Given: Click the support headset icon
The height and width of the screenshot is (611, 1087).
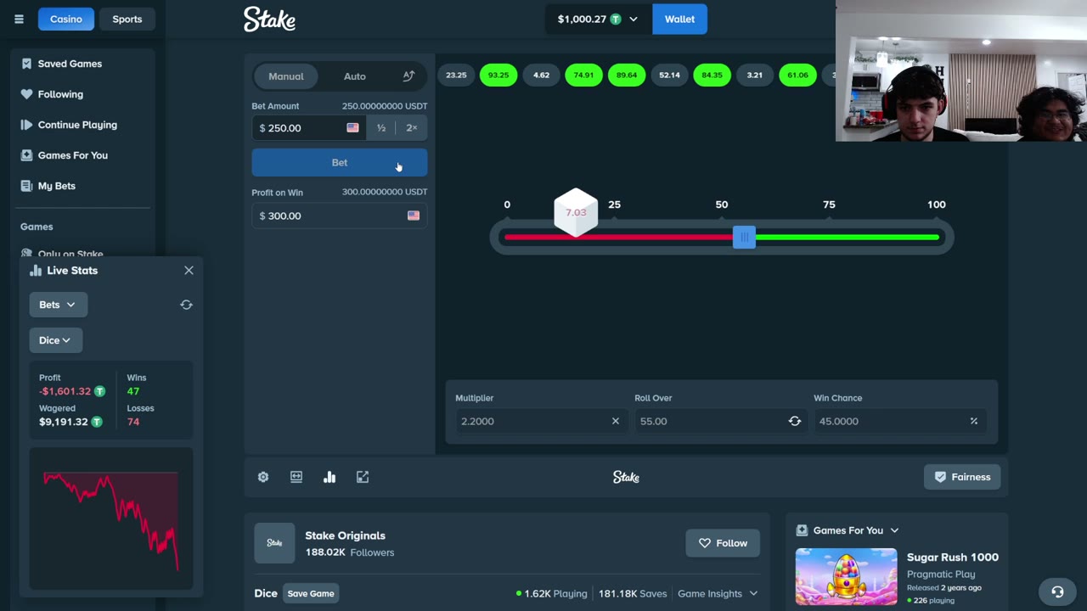Looking at the screenshot, I should 1057,591.
